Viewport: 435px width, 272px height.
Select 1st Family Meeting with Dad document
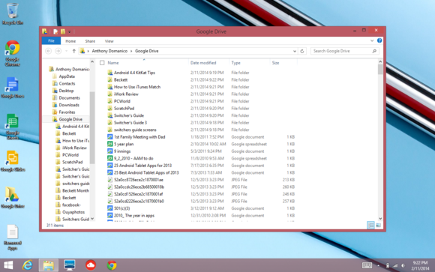[x=139, y=137]
